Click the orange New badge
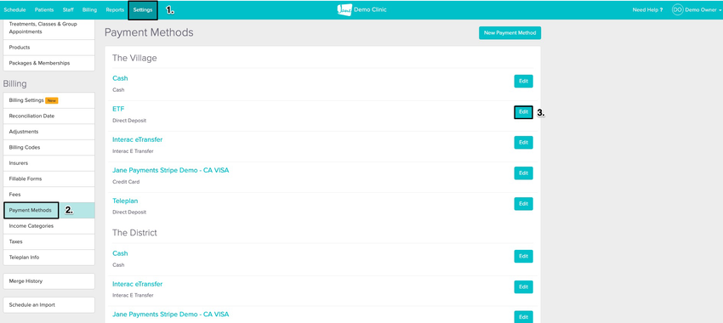Viewport: 723px width, 323px height. coord(52,100)
